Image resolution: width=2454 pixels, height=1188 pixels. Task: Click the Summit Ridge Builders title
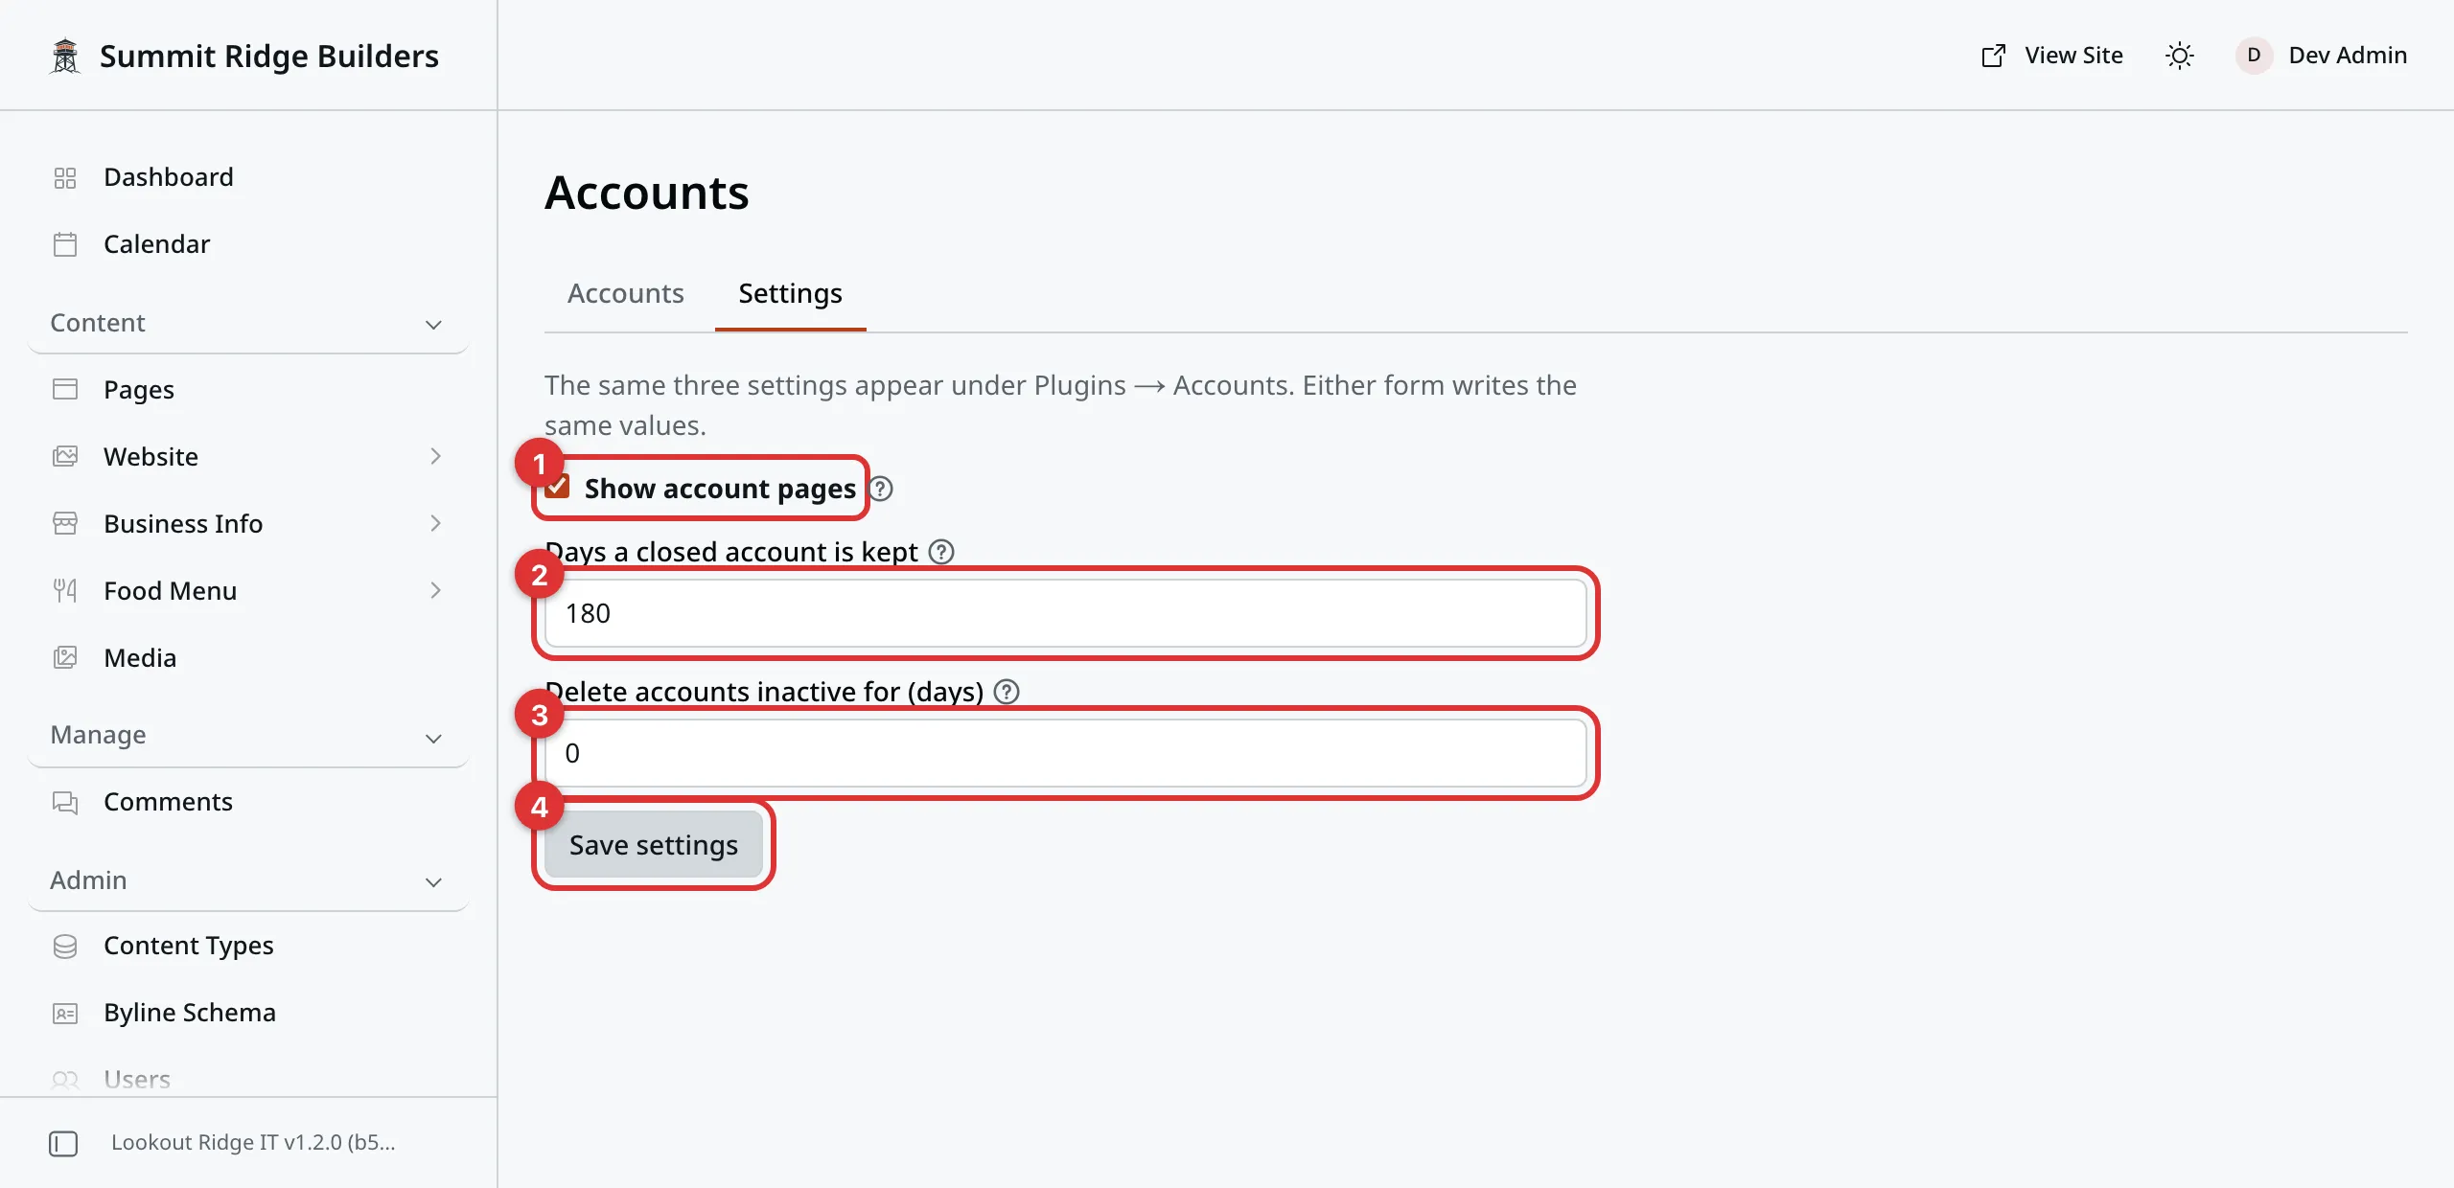pyautogui.click(x=269, y=56)
